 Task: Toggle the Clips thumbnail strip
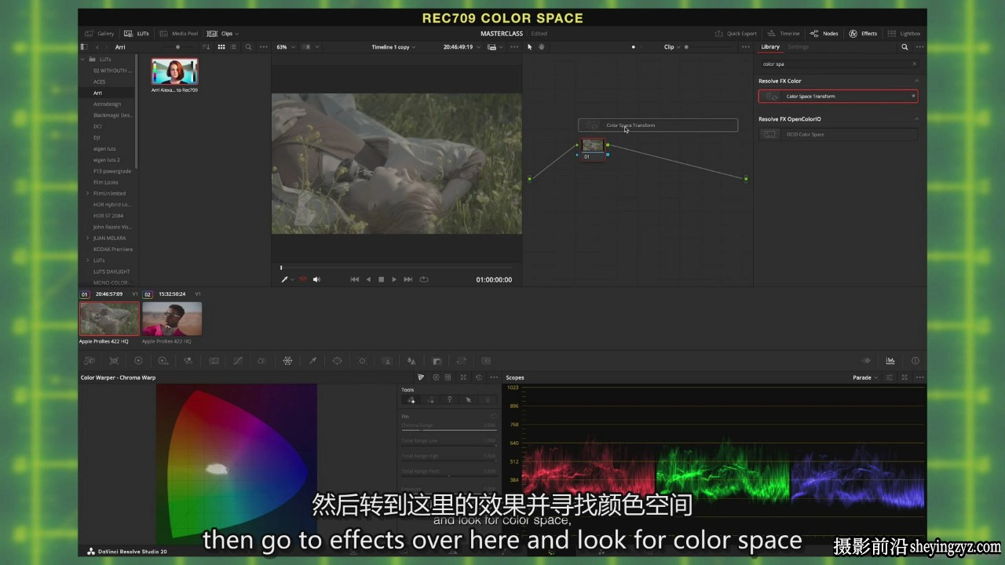point(221,34)
